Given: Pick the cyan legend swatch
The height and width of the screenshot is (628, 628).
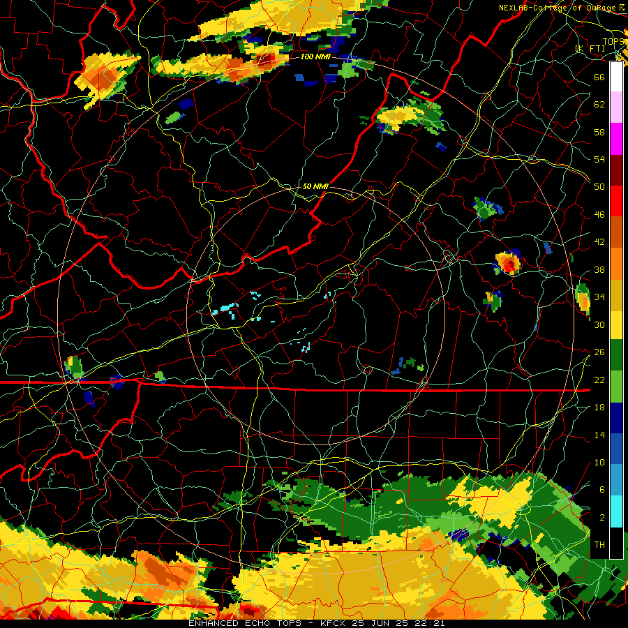Looking at the screenshot, I should click(616, 511).
